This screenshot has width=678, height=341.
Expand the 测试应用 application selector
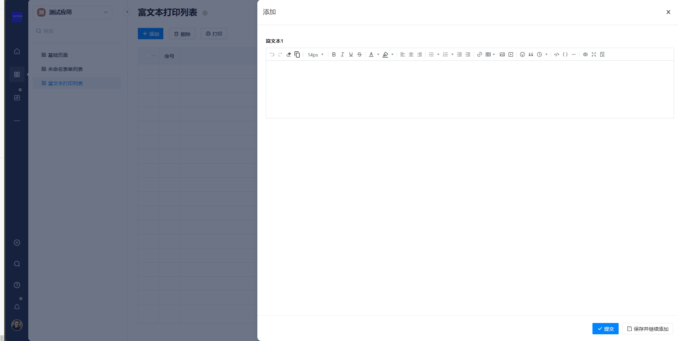pyautogui.click(x=72, y=12)
